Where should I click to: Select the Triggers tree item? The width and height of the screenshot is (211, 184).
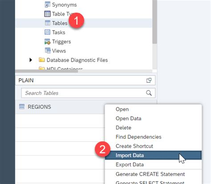(x=61, y=42)
